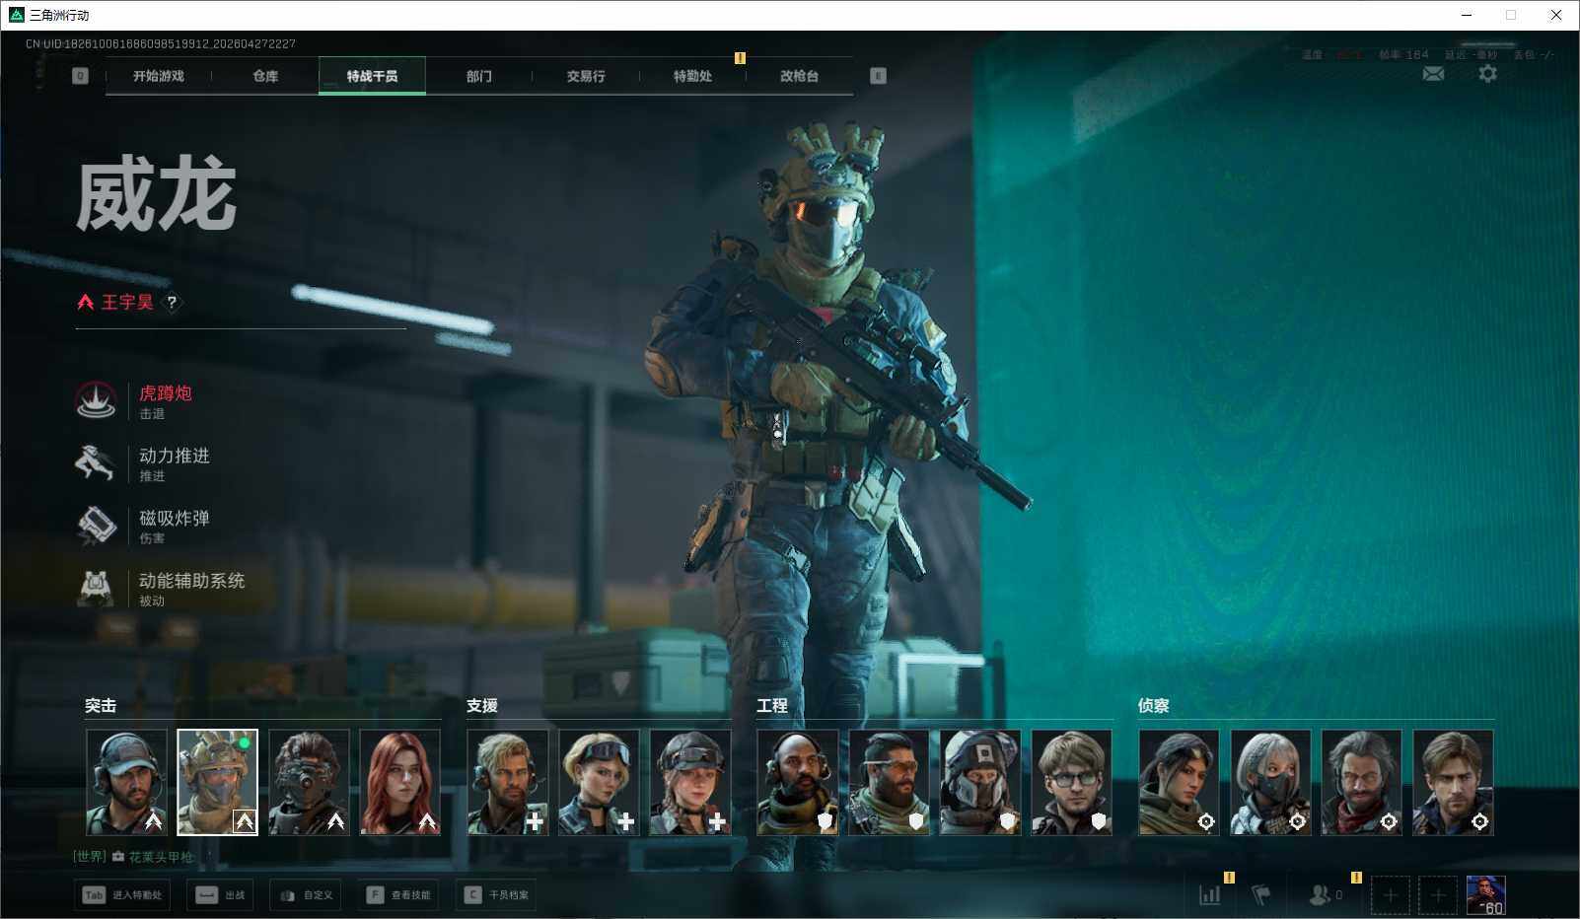
Task: Select the 动力推进 skill icon
Action: coord(96,462)
